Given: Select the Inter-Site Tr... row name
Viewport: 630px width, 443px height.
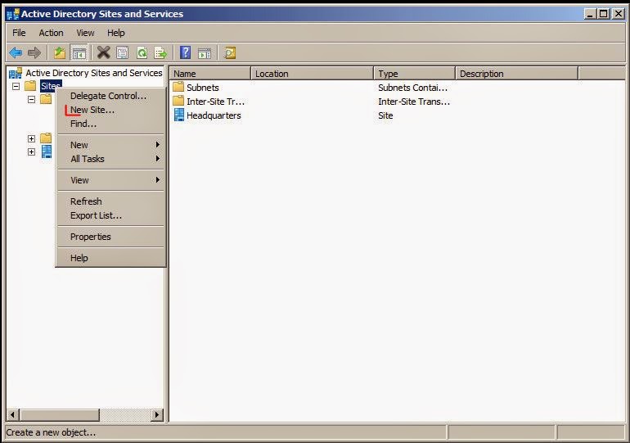Looking at the screenshot, I should coord(215,102).
